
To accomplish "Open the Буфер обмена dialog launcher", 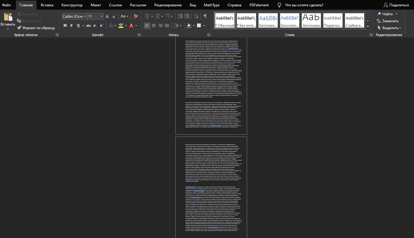I will pos(57,35).
